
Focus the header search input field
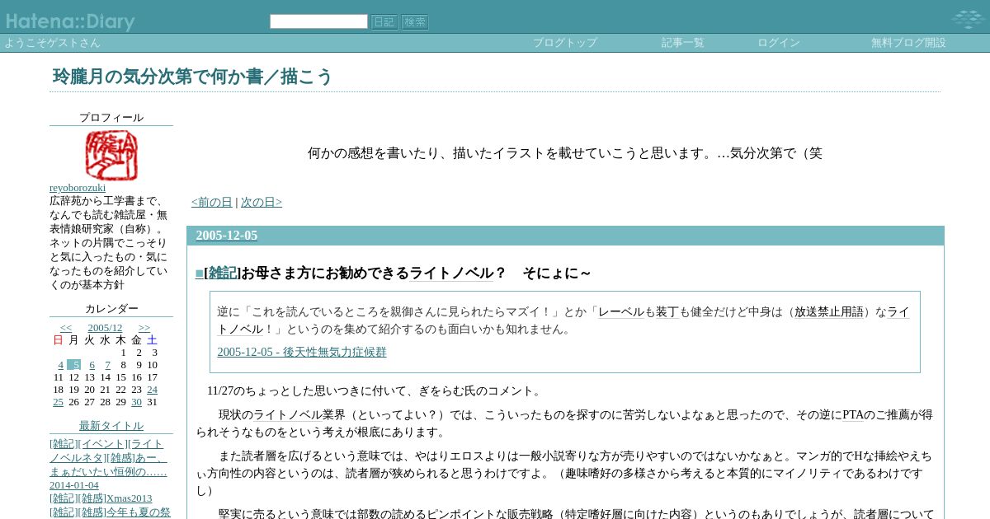coord(318,21)
